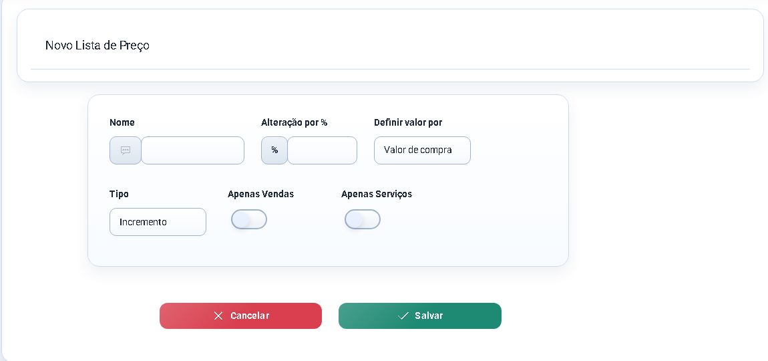The height and width of the screenshot is (361, 768).
Task: Click the X icon on Cancelar button
Action: tap(218, 316)
